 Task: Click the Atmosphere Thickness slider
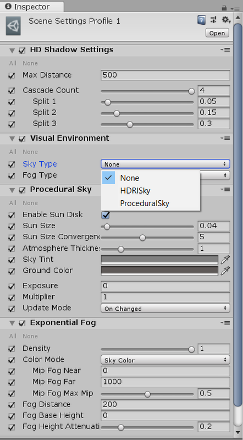(x=147, y=249)
